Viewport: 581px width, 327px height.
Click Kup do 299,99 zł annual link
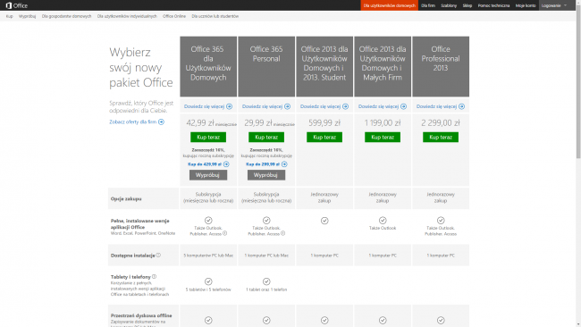(263, 164)
